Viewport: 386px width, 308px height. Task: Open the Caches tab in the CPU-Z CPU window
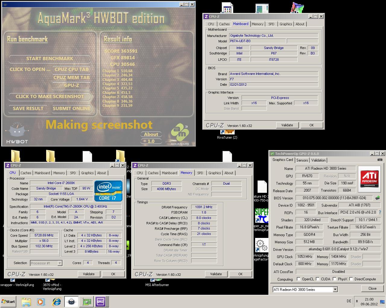click(26, 173)
